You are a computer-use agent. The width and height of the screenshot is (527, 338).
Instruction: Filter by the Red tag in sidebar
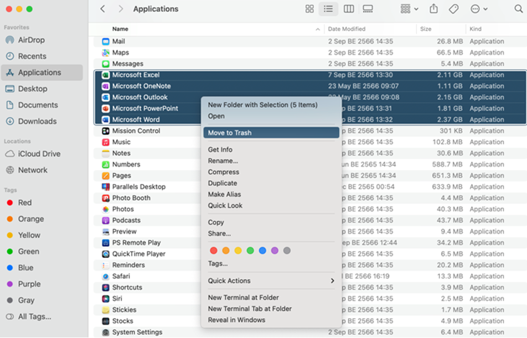pos(42,202)
